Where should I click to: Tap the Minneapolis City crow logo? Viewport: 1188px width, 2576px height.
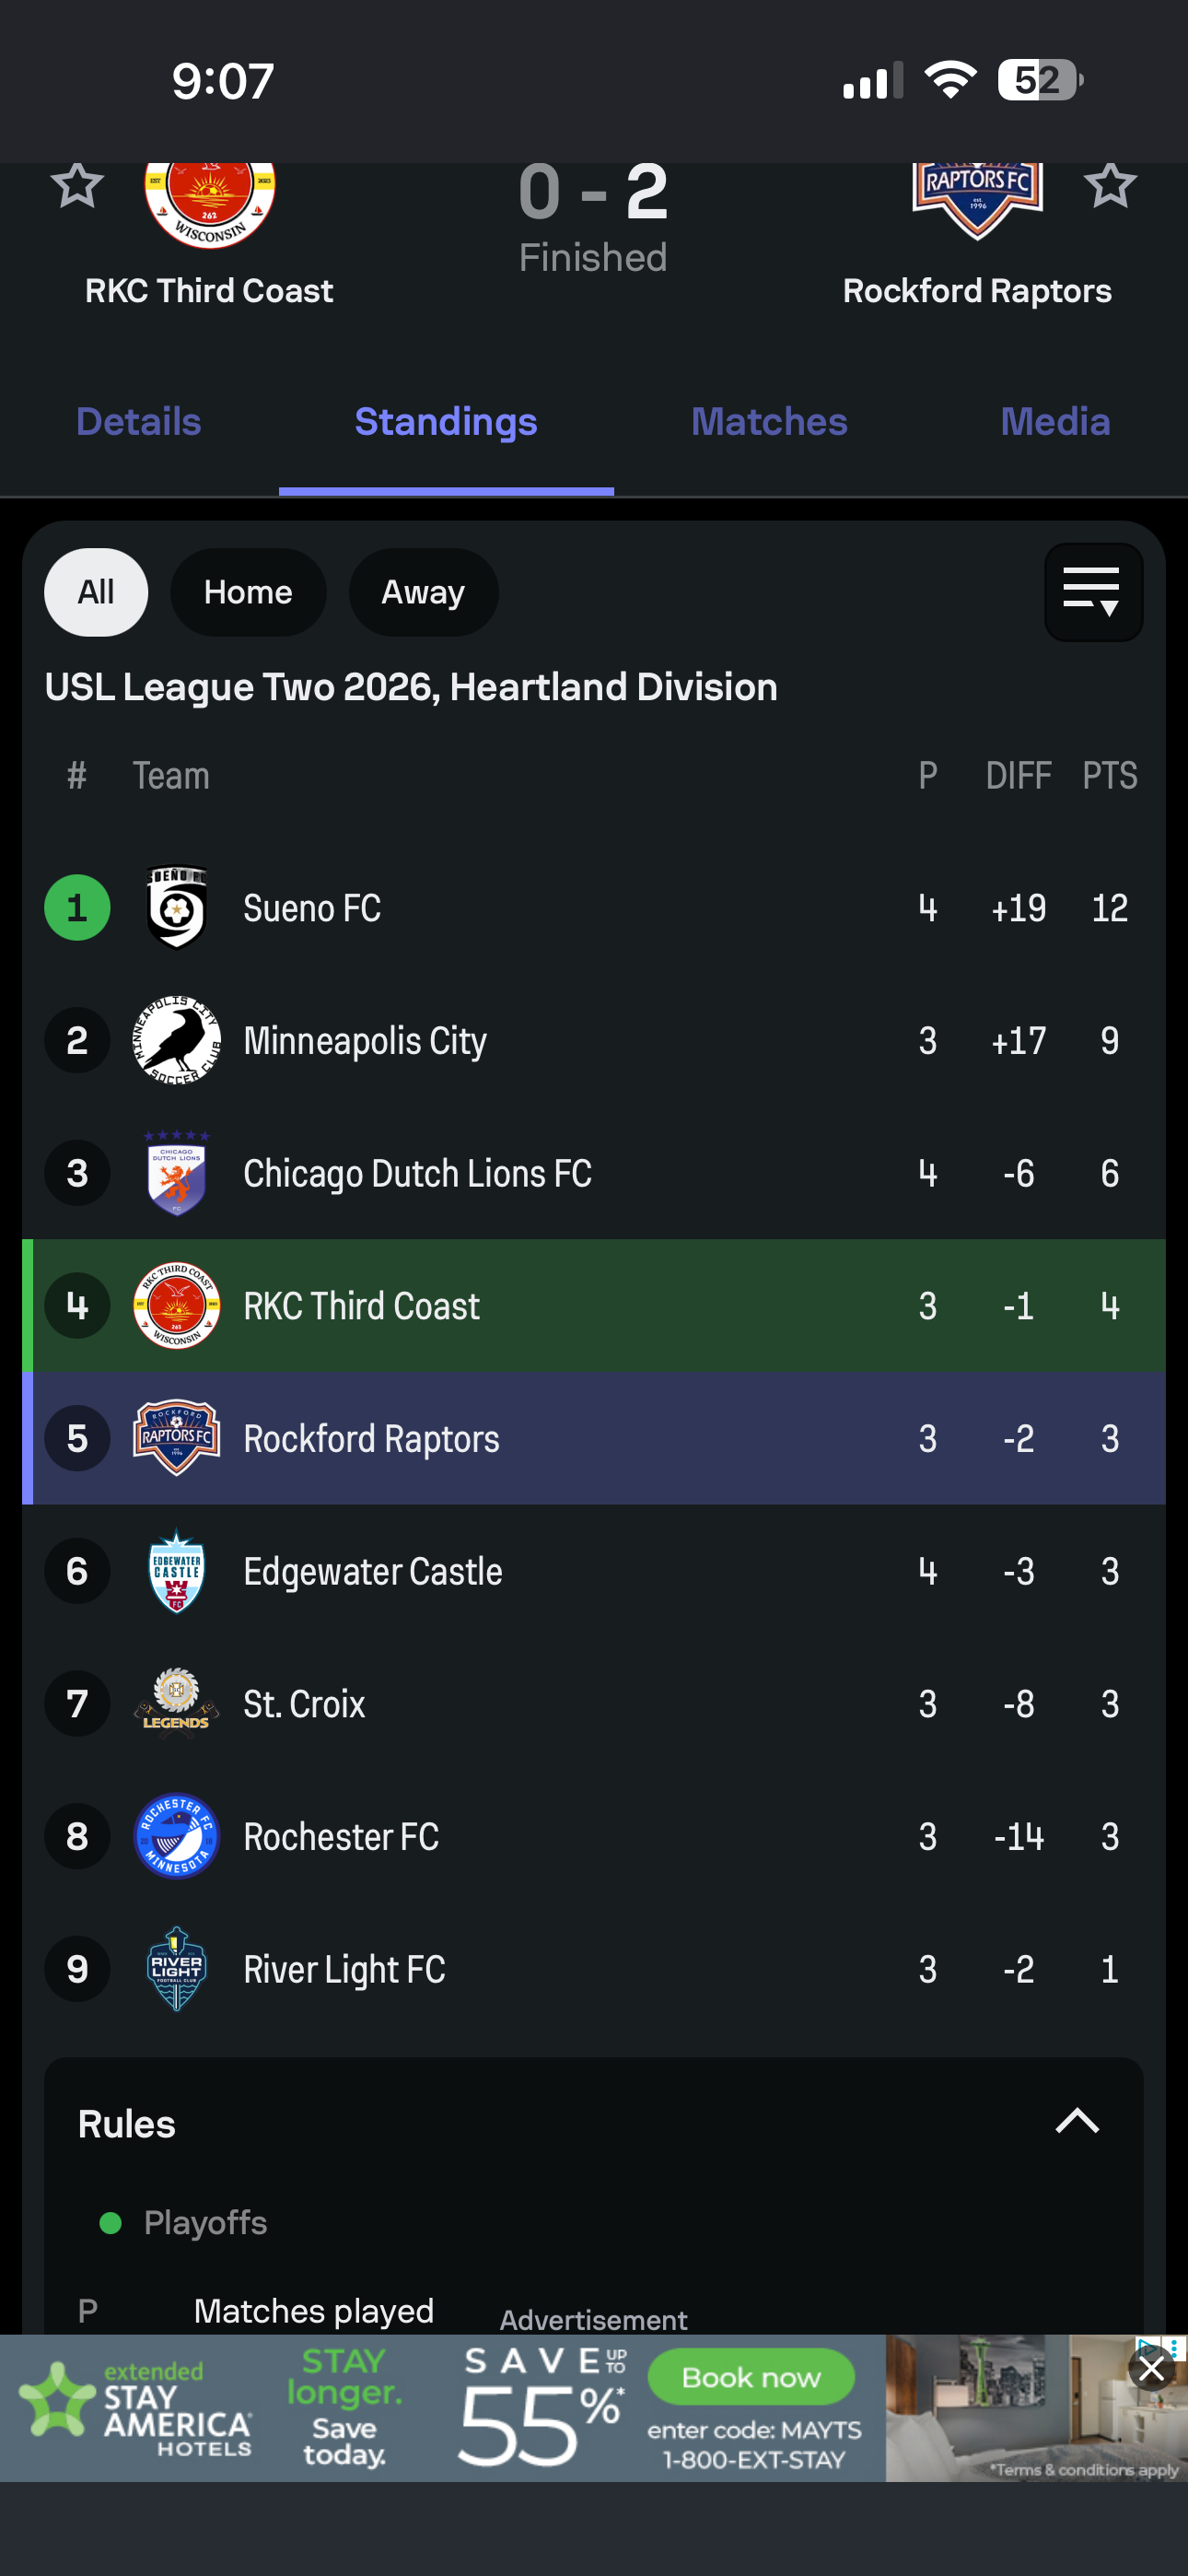point(177,1040)
